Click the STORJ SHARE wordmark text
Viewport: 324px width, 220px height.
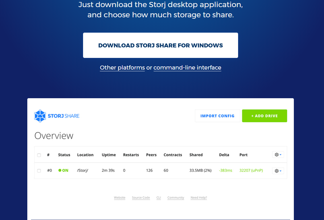pyautogui.click(x=64, y=116)
